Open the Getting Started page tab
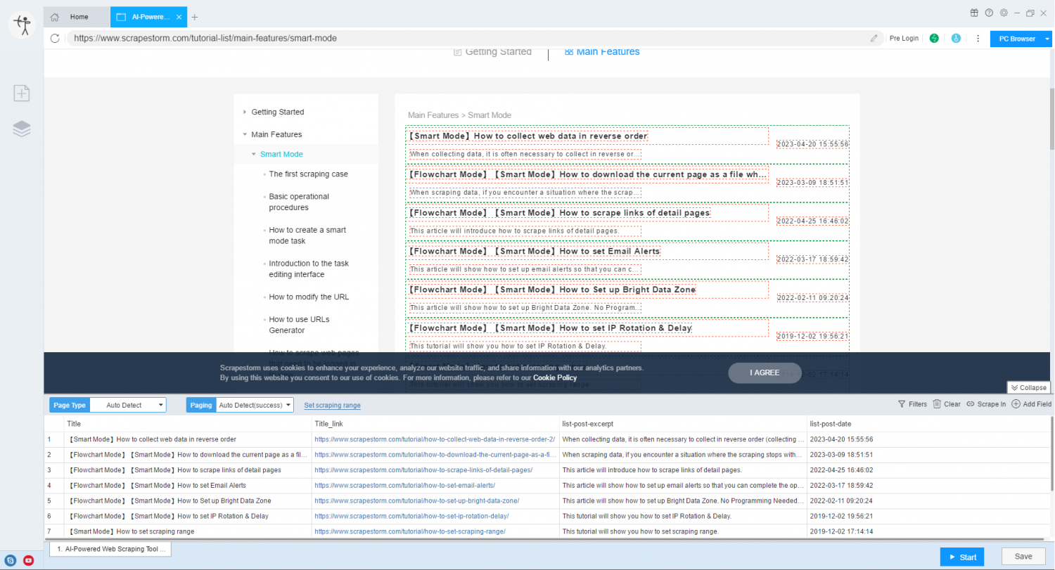 tap(492, 52)
